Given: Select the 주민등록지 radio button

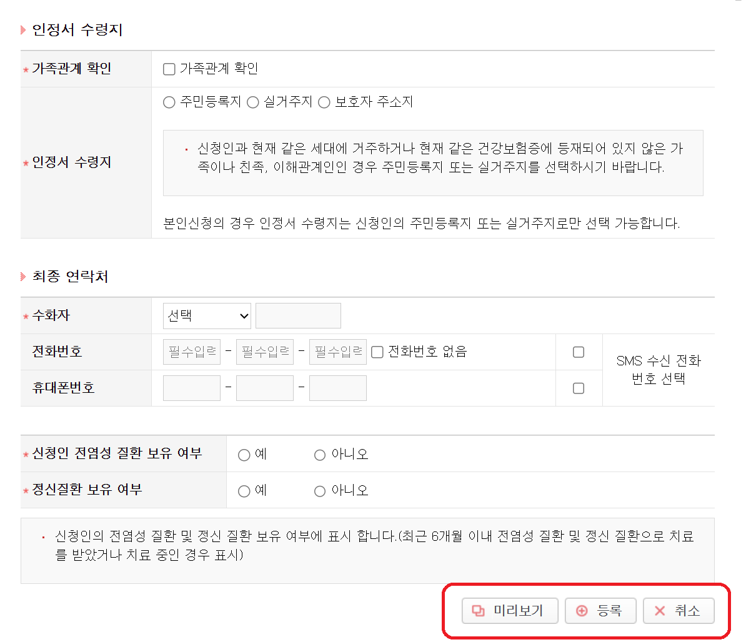Looking at the screenshot, I should (x=169, y=102).
